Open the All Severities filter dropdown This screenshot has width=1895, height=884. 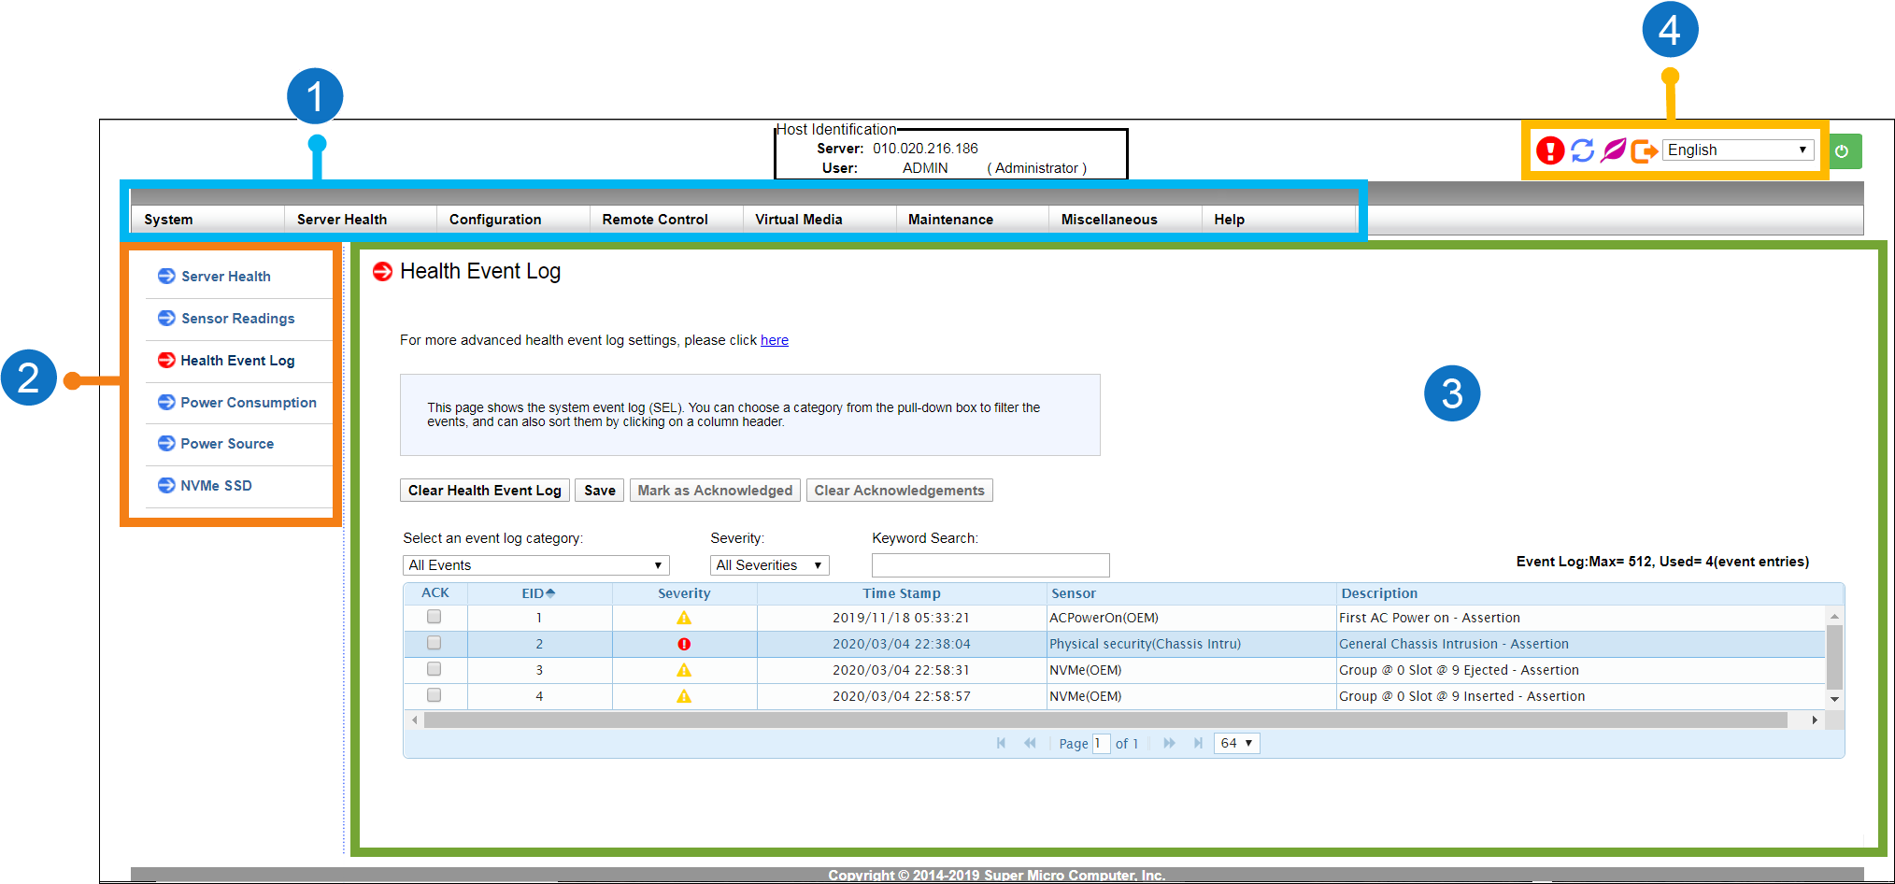click(x=769, y=565)
